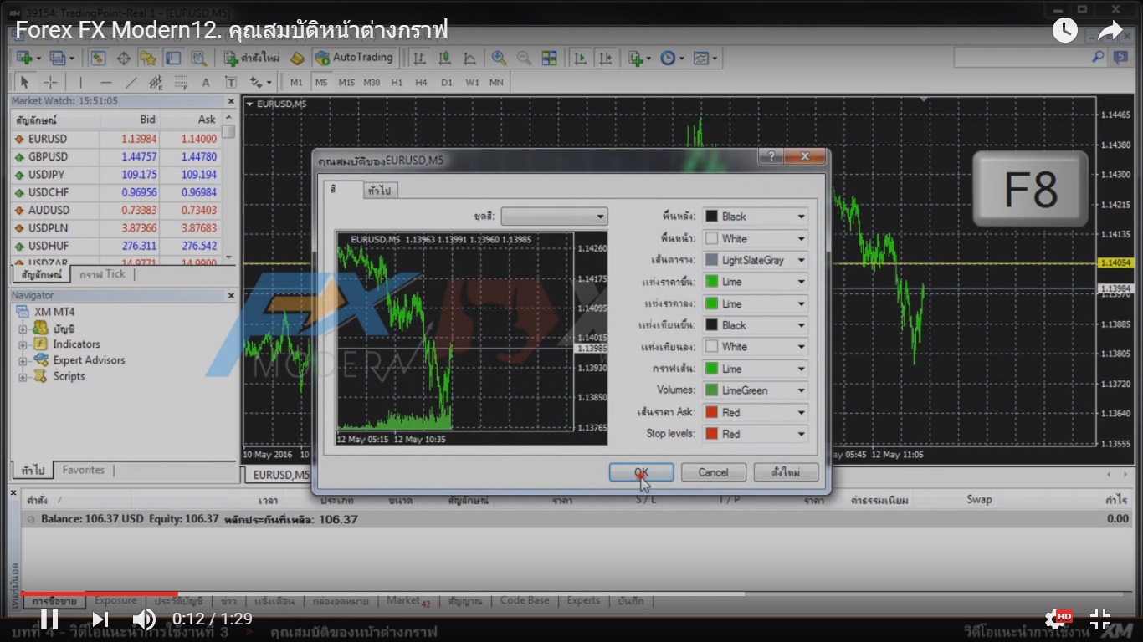Zoom out on the chart
The image size is (1143, 642).
524,58
